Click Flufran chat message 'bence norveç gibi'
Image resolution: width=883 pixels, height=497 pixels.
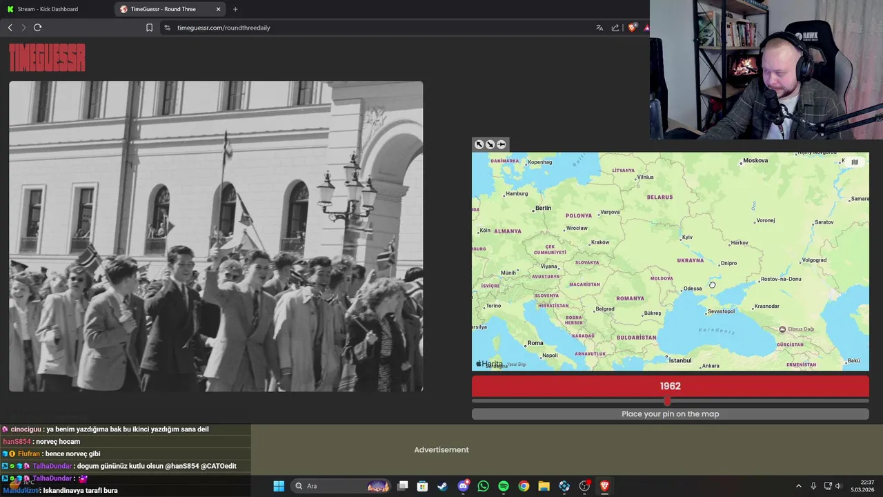51,454
